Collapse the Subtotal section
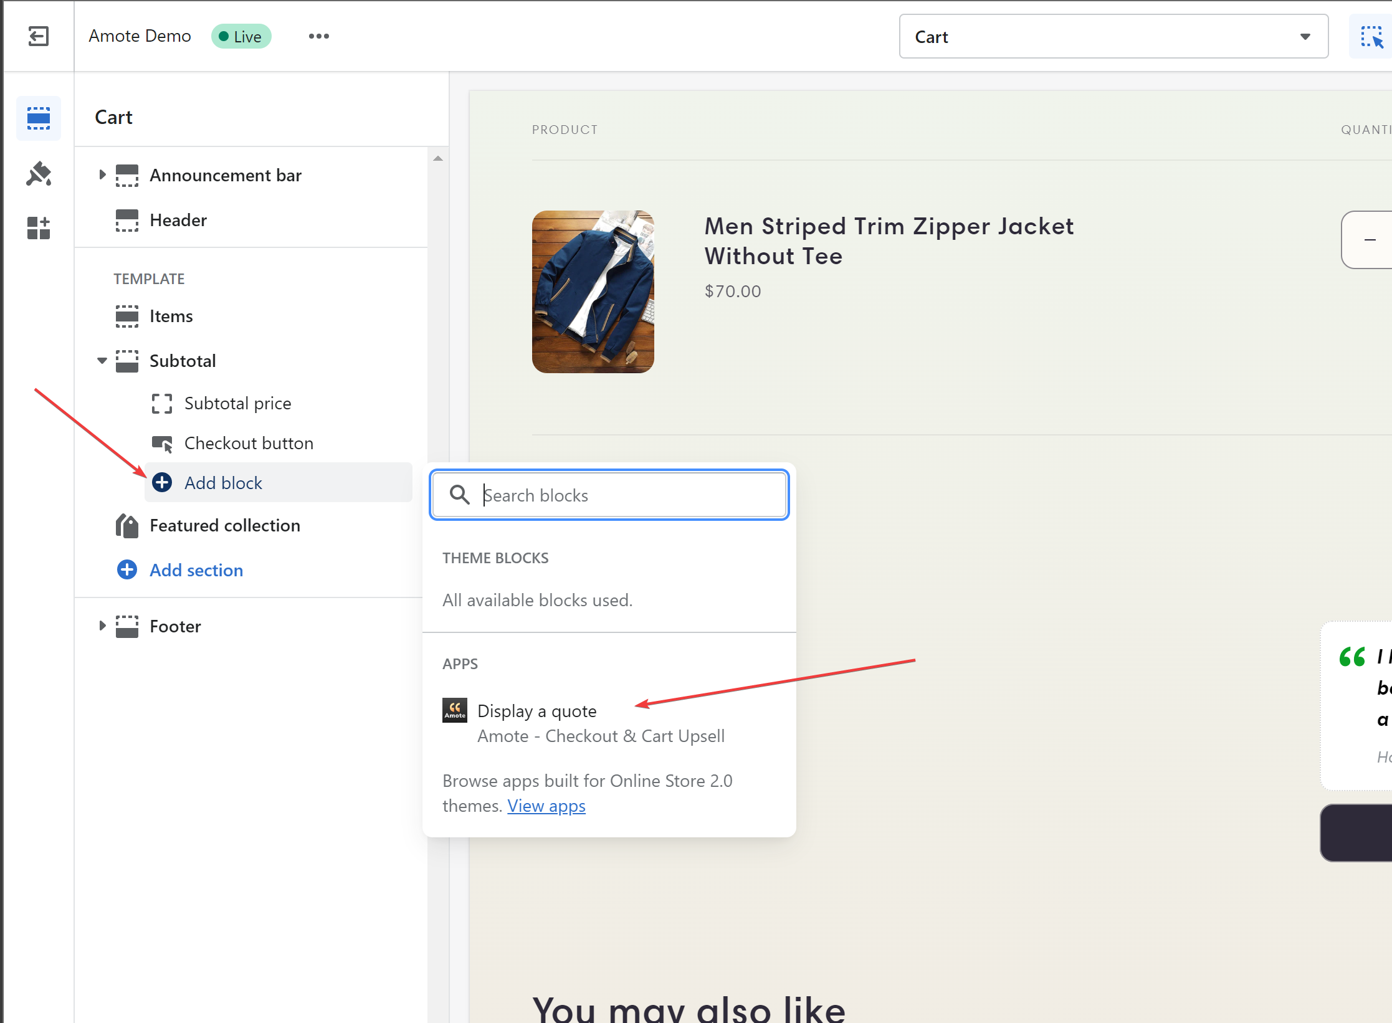1392x1023 pixels. point(102,361)
